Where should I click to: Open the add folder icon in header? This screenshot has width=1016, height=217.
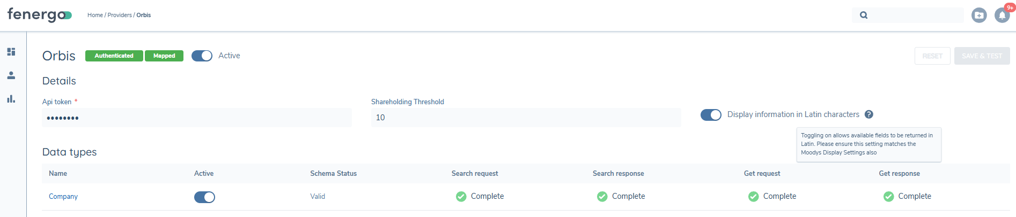coord(979,15)
